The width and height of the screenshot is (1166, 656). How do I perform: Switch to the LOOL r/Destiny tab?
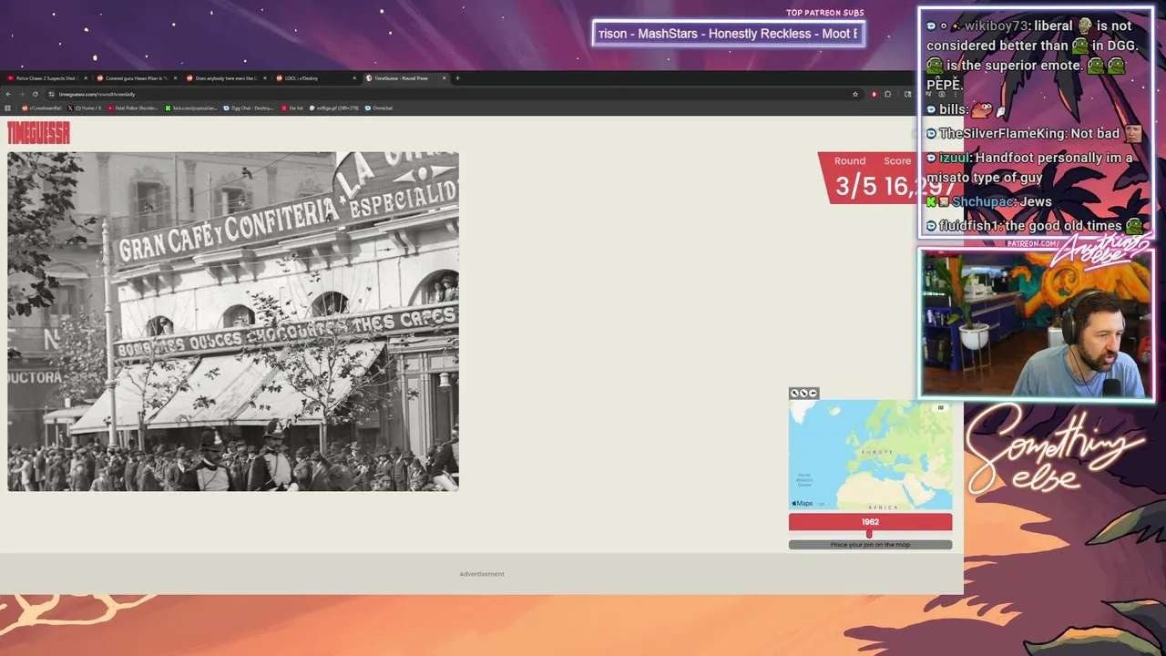pyautogui.click(x=314, y=78)
